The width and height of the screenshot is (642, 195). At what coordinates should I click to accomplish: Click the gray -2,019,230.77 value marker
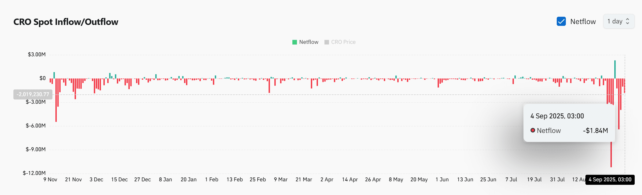pos(33,95)
